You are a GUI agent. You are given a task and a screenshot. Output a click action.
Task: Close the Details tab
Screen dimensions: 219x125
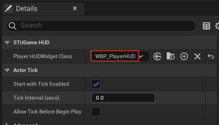[75, 8]
